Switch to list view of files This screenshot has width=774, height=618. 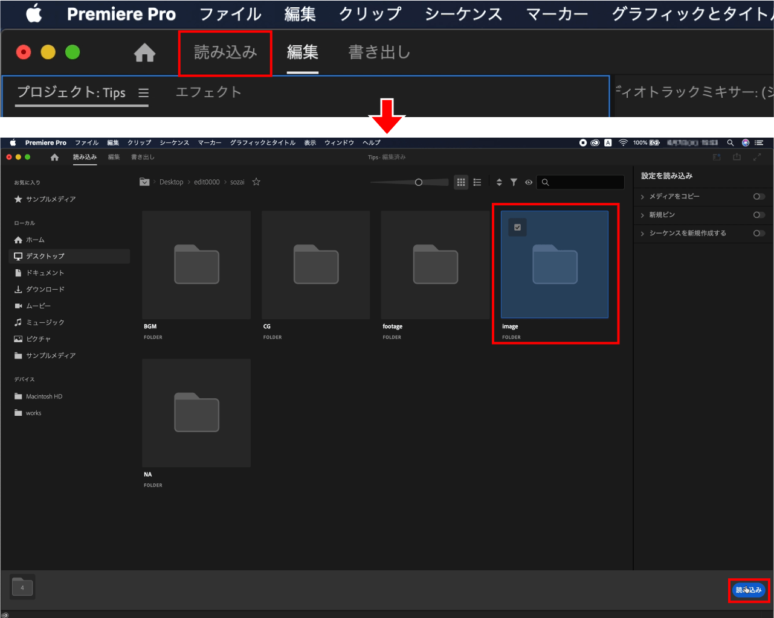point(477,182)
